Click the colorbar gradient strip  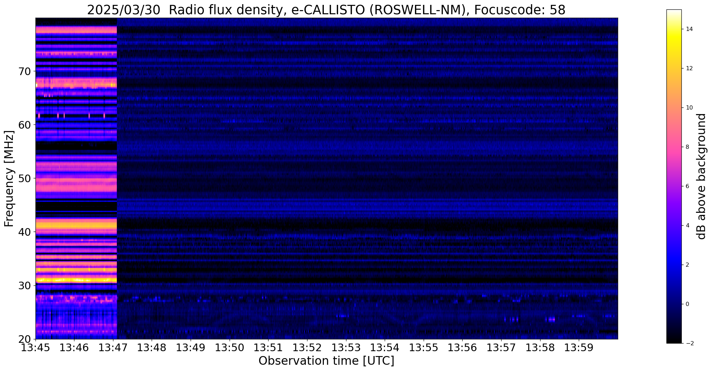tap(674, 176)
